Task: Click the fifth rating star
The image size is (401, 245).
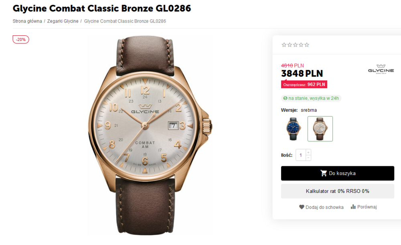Action: tap(307, 45)
